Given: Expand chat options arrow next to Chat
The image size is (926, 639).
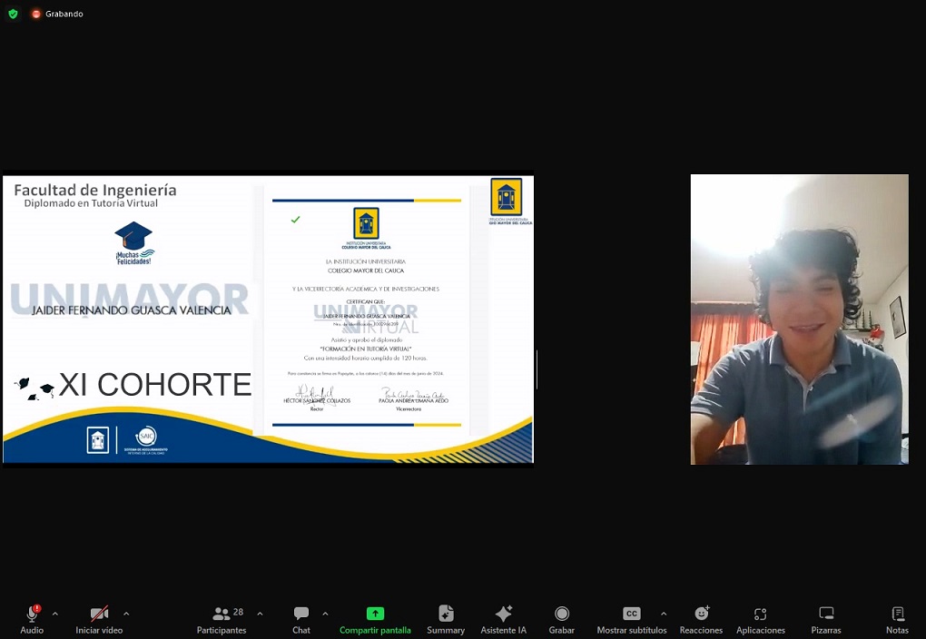Looking at the screenshot, I should pyautogui.click(x=325, y=614).
